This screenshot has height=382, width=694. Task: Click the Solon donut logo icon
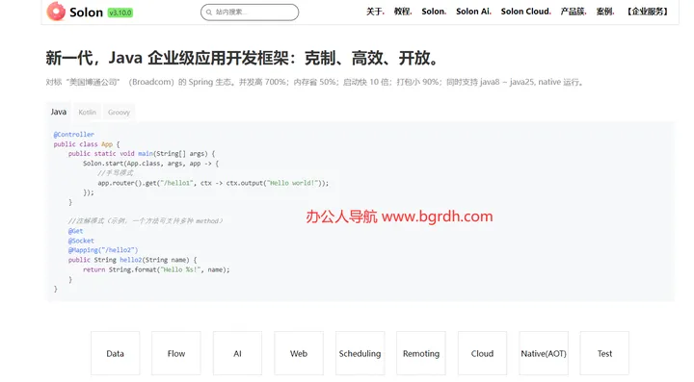click(x=56, y=12)
